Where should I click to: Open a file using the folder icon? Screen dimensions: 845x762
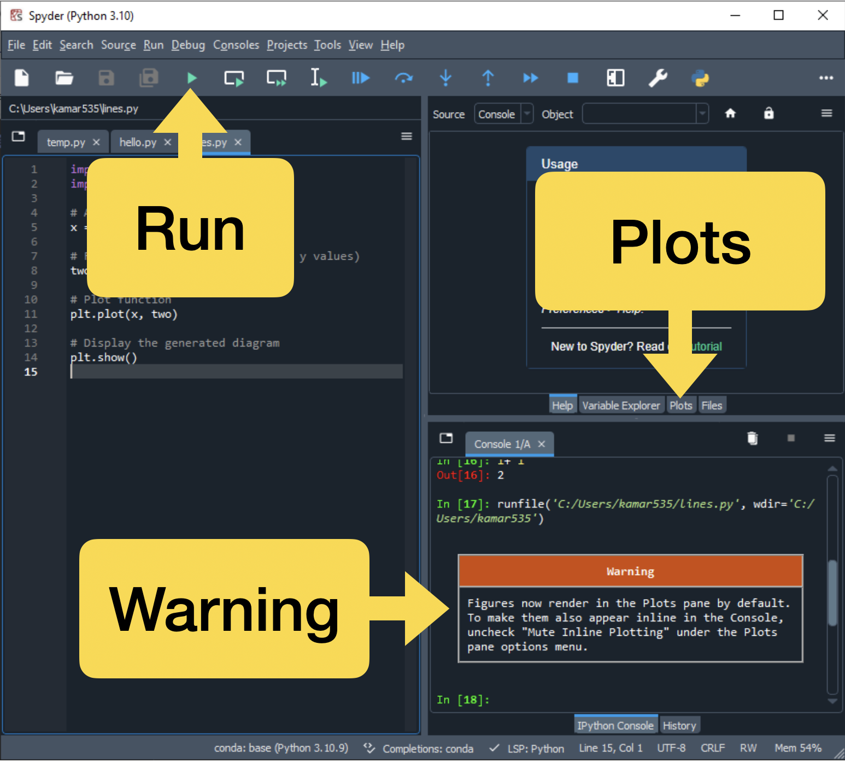coord(64,78)
